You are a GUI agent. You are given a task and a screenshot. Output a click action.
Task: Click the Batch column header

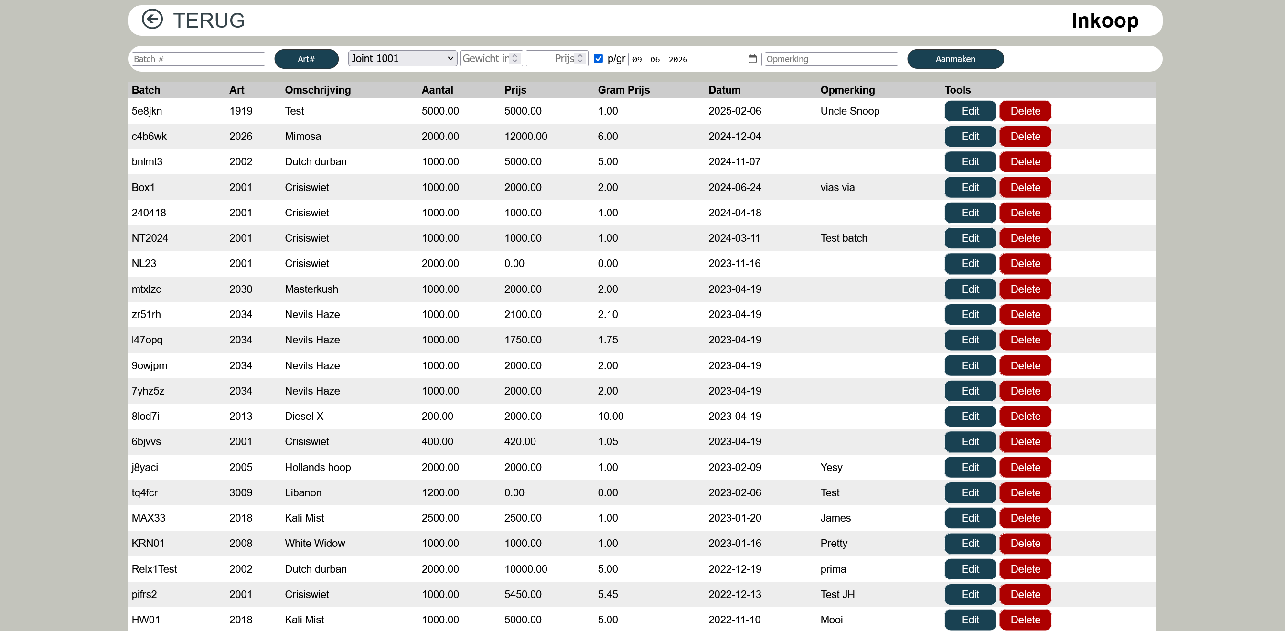pyautogui.click(x=146, y=90)
